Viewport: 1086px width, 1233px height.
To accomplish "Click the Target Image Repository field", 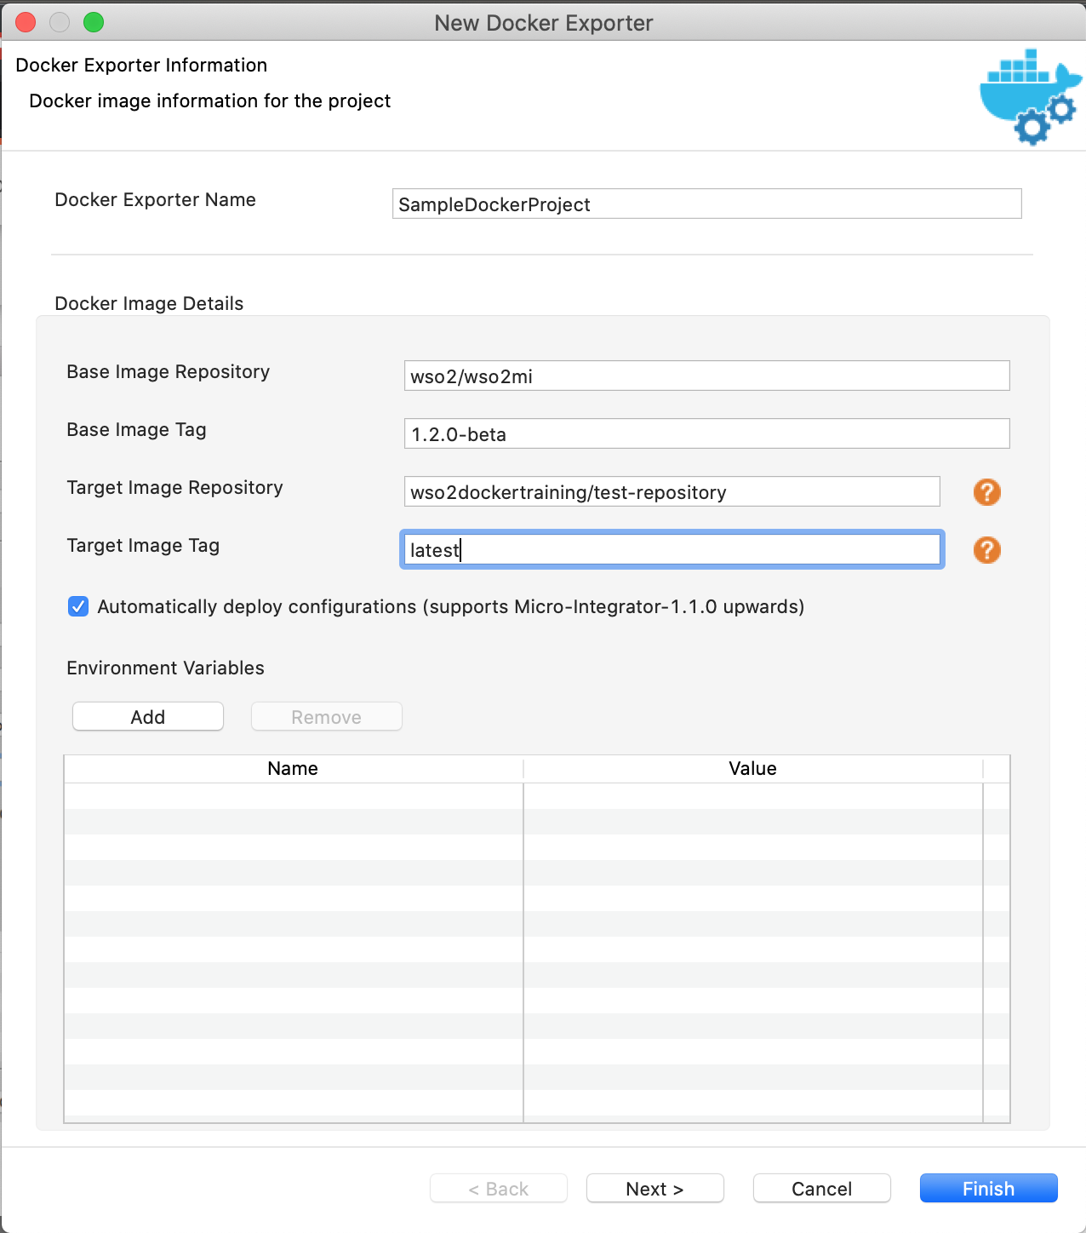I will click(672, 491).
